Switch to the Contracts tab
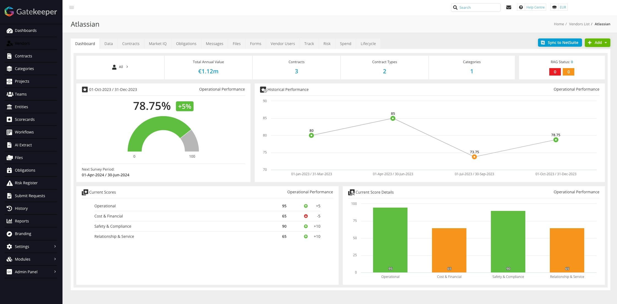This screenshot has width=617, height=304. [131, 44]
